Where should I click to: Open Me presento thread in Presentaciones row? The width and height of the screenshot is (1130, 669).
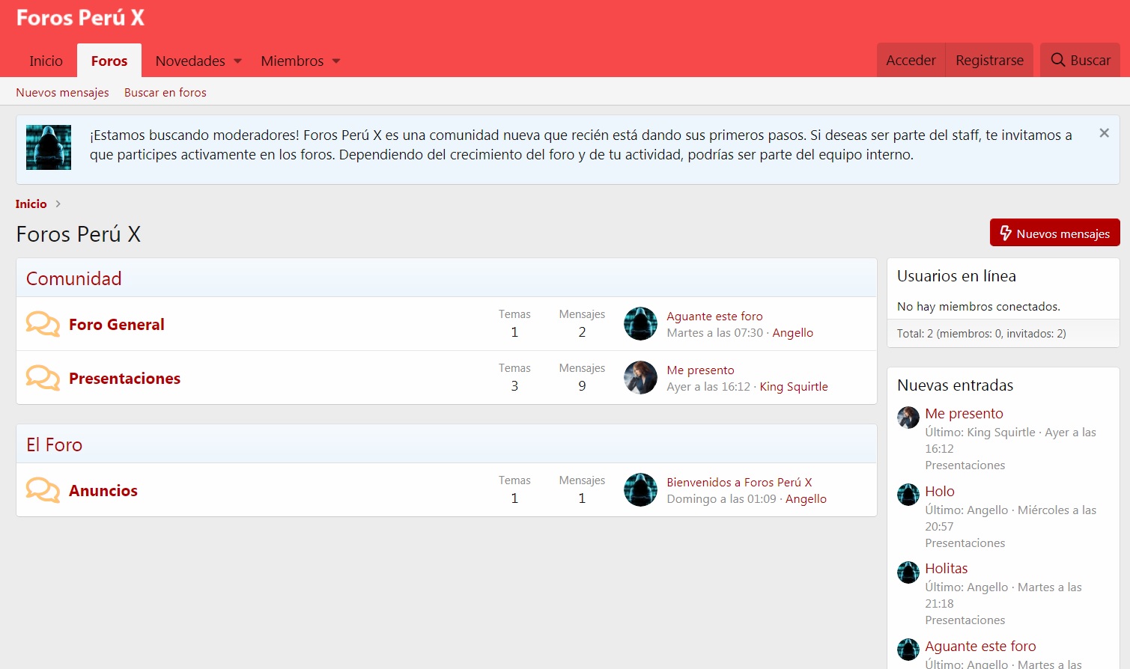[700, 370]
